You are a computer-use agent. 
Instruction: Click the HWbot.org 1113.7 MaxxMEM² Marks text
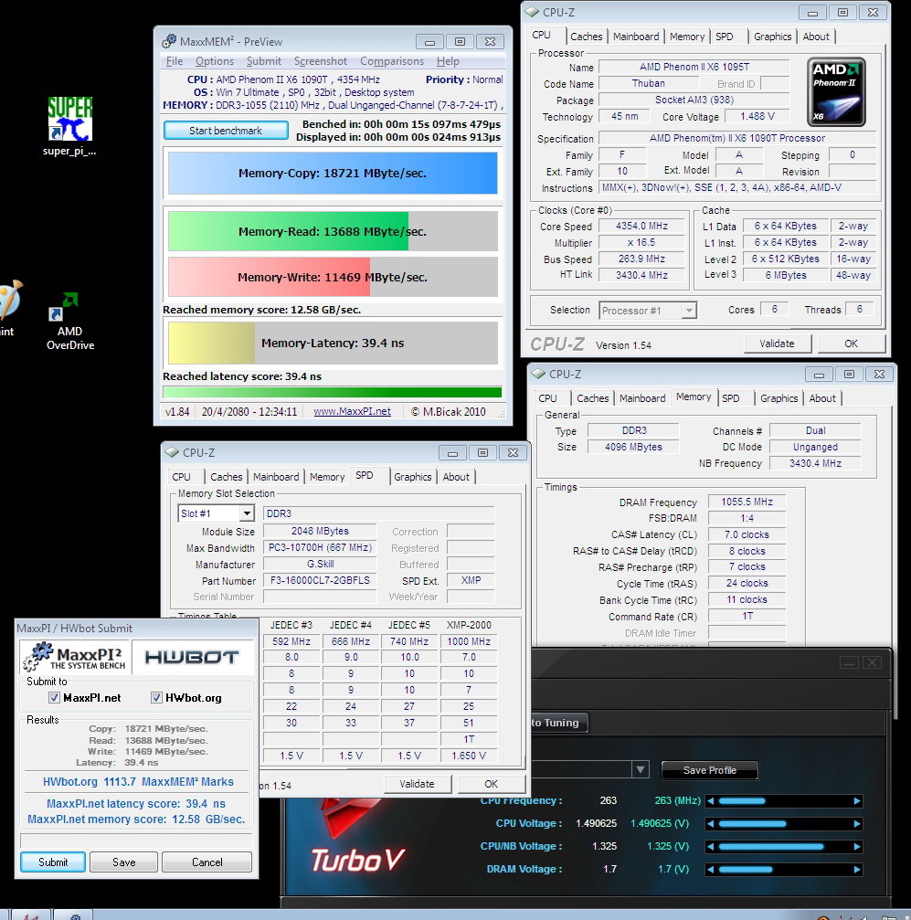click(138, 781)
